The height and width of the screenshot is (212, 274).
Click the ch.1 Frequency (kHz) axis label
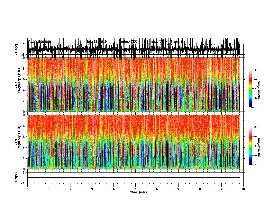coord(19,80)
